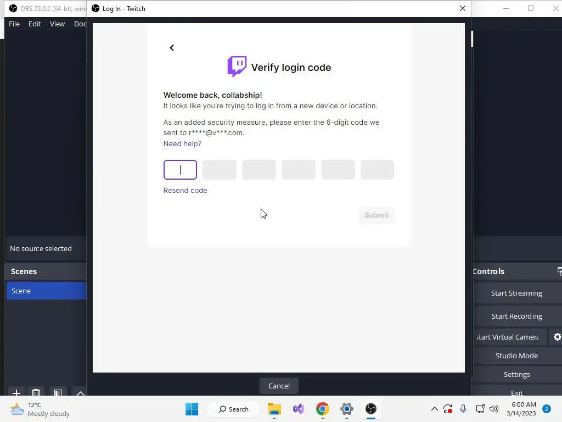Click Start Recording in Controls
562x422 pixels.
(516, 316)
